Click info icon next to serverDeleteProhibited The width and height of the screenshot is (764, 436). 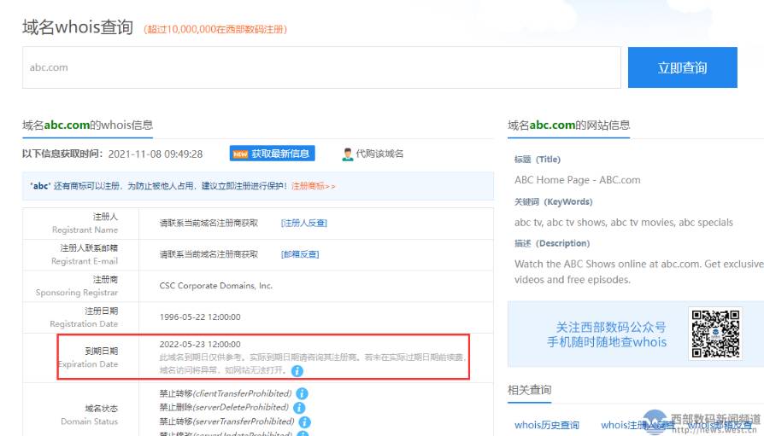click(300, 407)
